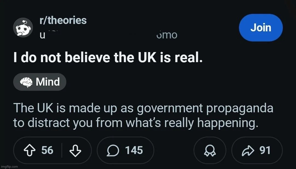Click the divider between the vote arrows

pos(62,150)
